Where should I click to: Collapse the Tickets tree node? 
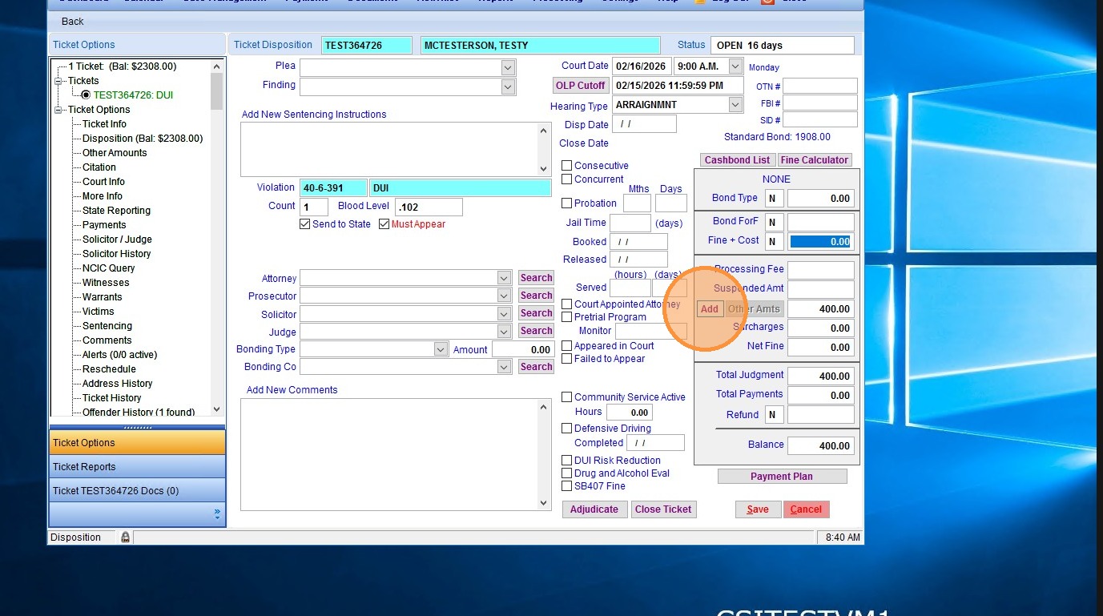point(58,81)
